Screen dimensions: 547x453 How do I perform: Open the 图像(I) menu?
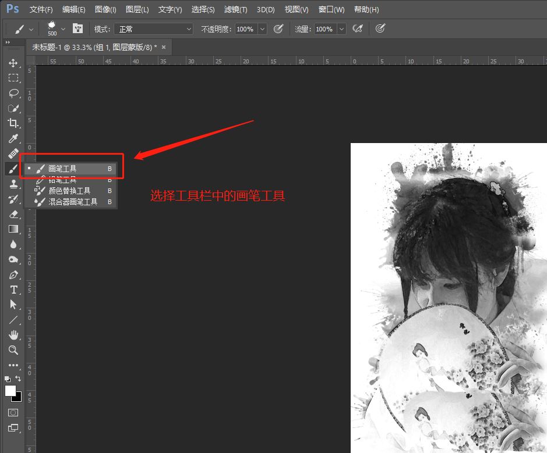click(x=105, y=10)
